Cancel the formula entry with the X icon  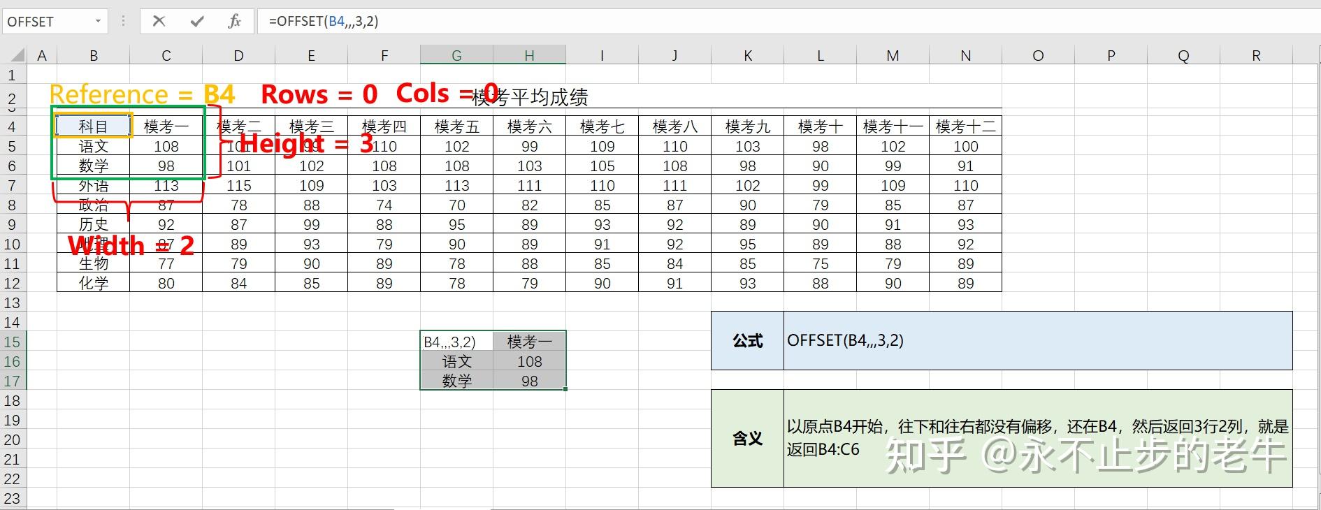point(159,21)
